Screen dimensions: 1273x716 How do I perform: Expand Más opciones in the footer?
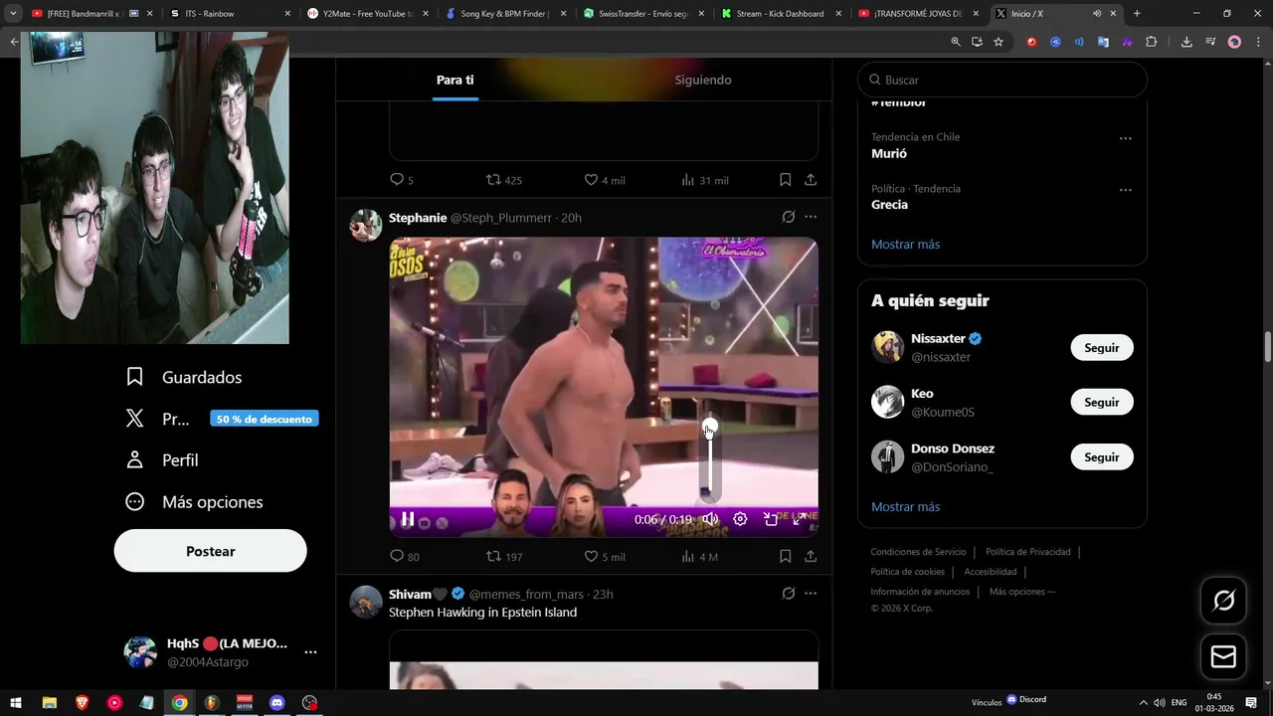pyautogui.click(x=1021, y=592)
